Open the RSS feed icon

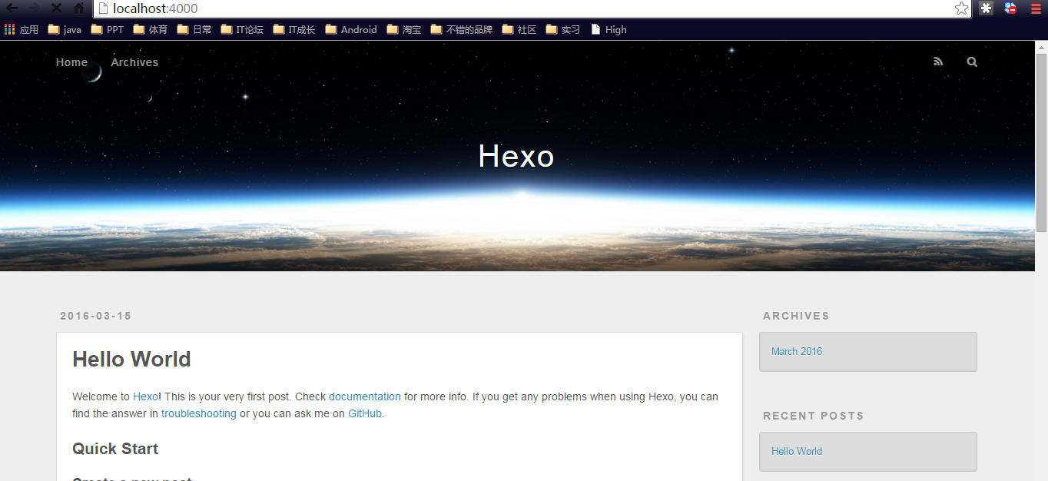(x=938, y=62)
